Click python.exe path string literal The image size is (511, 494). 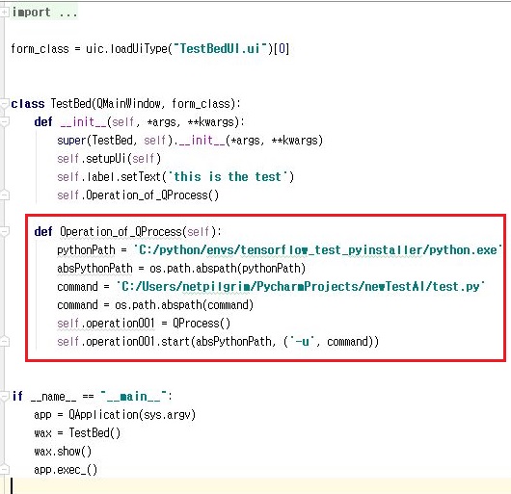coord(318,250)
